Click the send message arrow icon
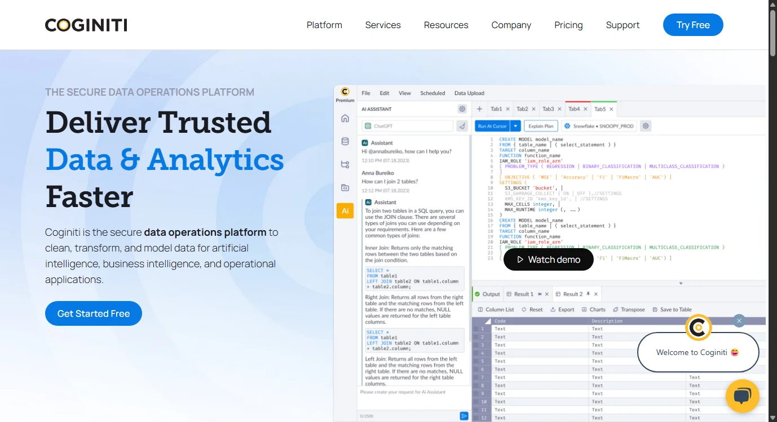Screen dimensions: 777x422 click(464, 416)
